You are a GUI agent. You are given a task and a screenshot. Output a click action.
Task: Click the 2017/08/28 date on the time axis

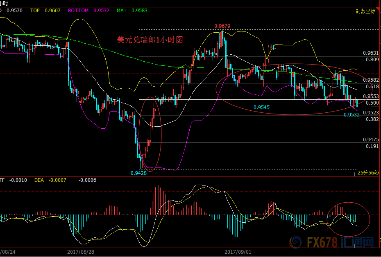81,252
